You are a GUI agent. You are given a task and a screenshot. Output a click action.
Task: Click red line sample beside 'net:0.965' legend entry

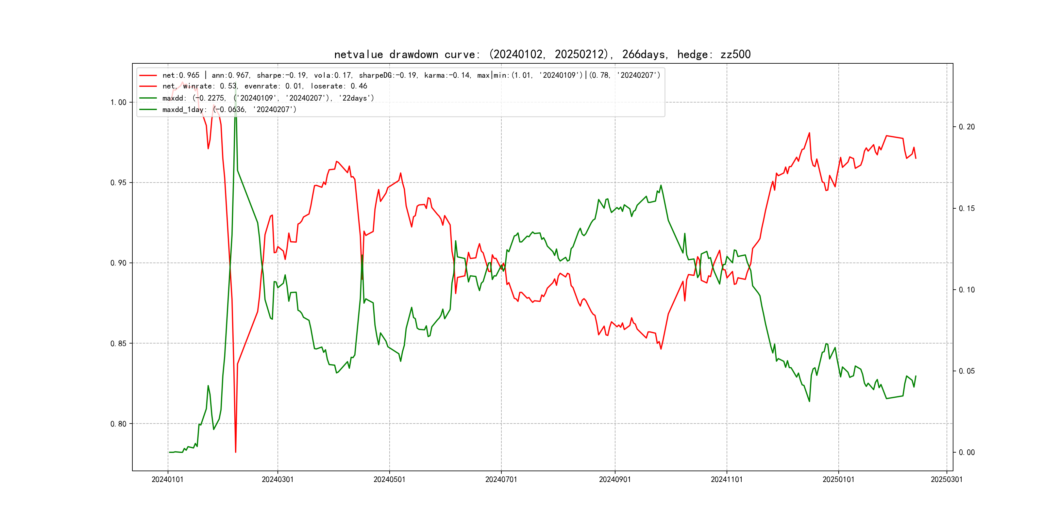148,75
